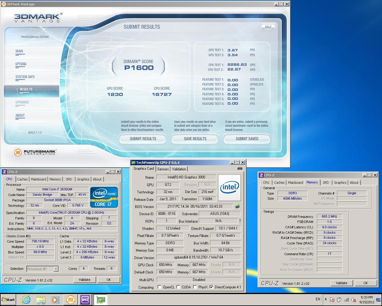Viewport: 382px width, 306px height.
Task: Click the Intel logo in GPU-Z
Action: click(x=229, y=188)
